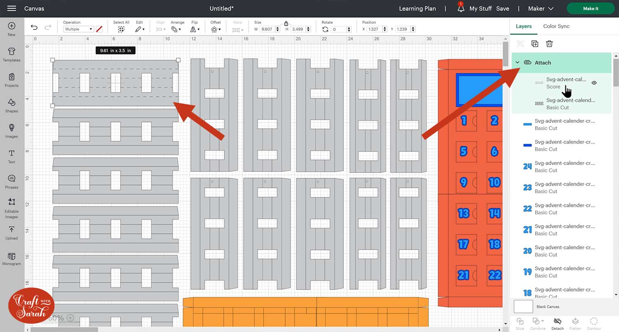
Task: Collapse the Attach group
Action: pyautogui.click(x=517, y=63)
